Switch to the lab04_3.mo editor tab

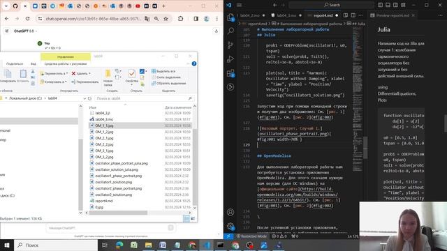click(286, 15)
